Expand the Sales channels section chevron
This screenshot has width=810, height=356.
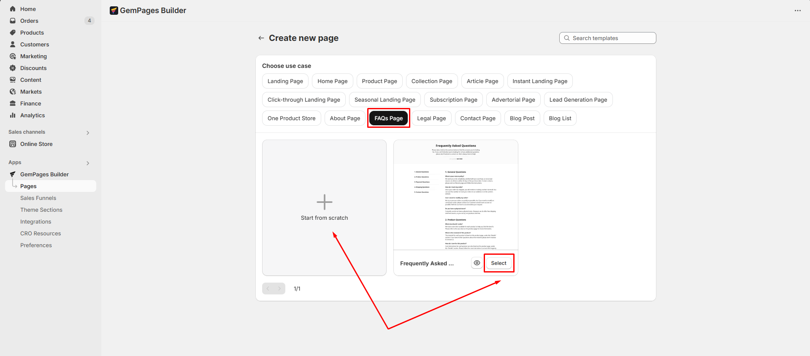point(88,132)
